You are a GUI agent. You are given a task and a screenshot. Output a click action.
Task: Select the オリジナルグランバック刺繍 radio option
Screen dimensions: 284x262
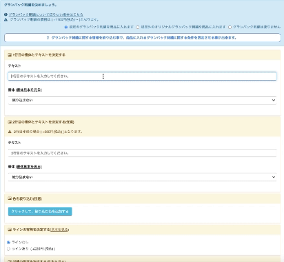138,27
